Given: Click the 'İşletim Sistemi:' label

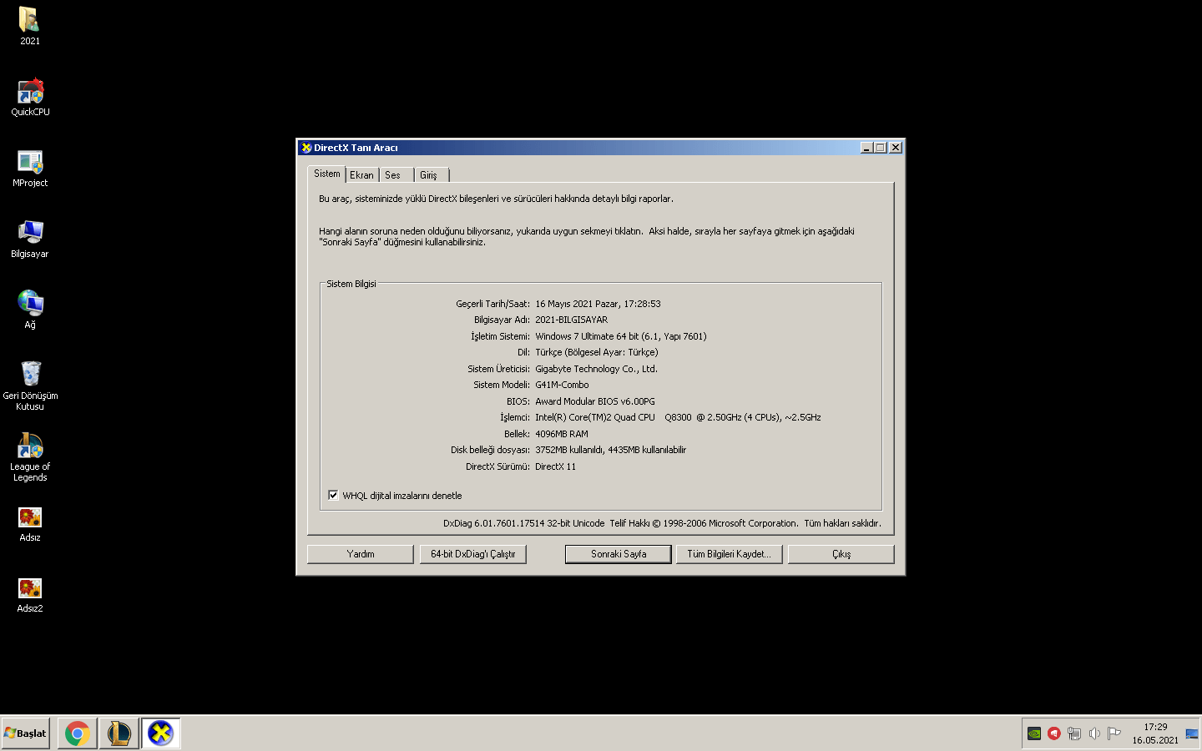Looking at the screenshot, I should [x=500, y=336].
